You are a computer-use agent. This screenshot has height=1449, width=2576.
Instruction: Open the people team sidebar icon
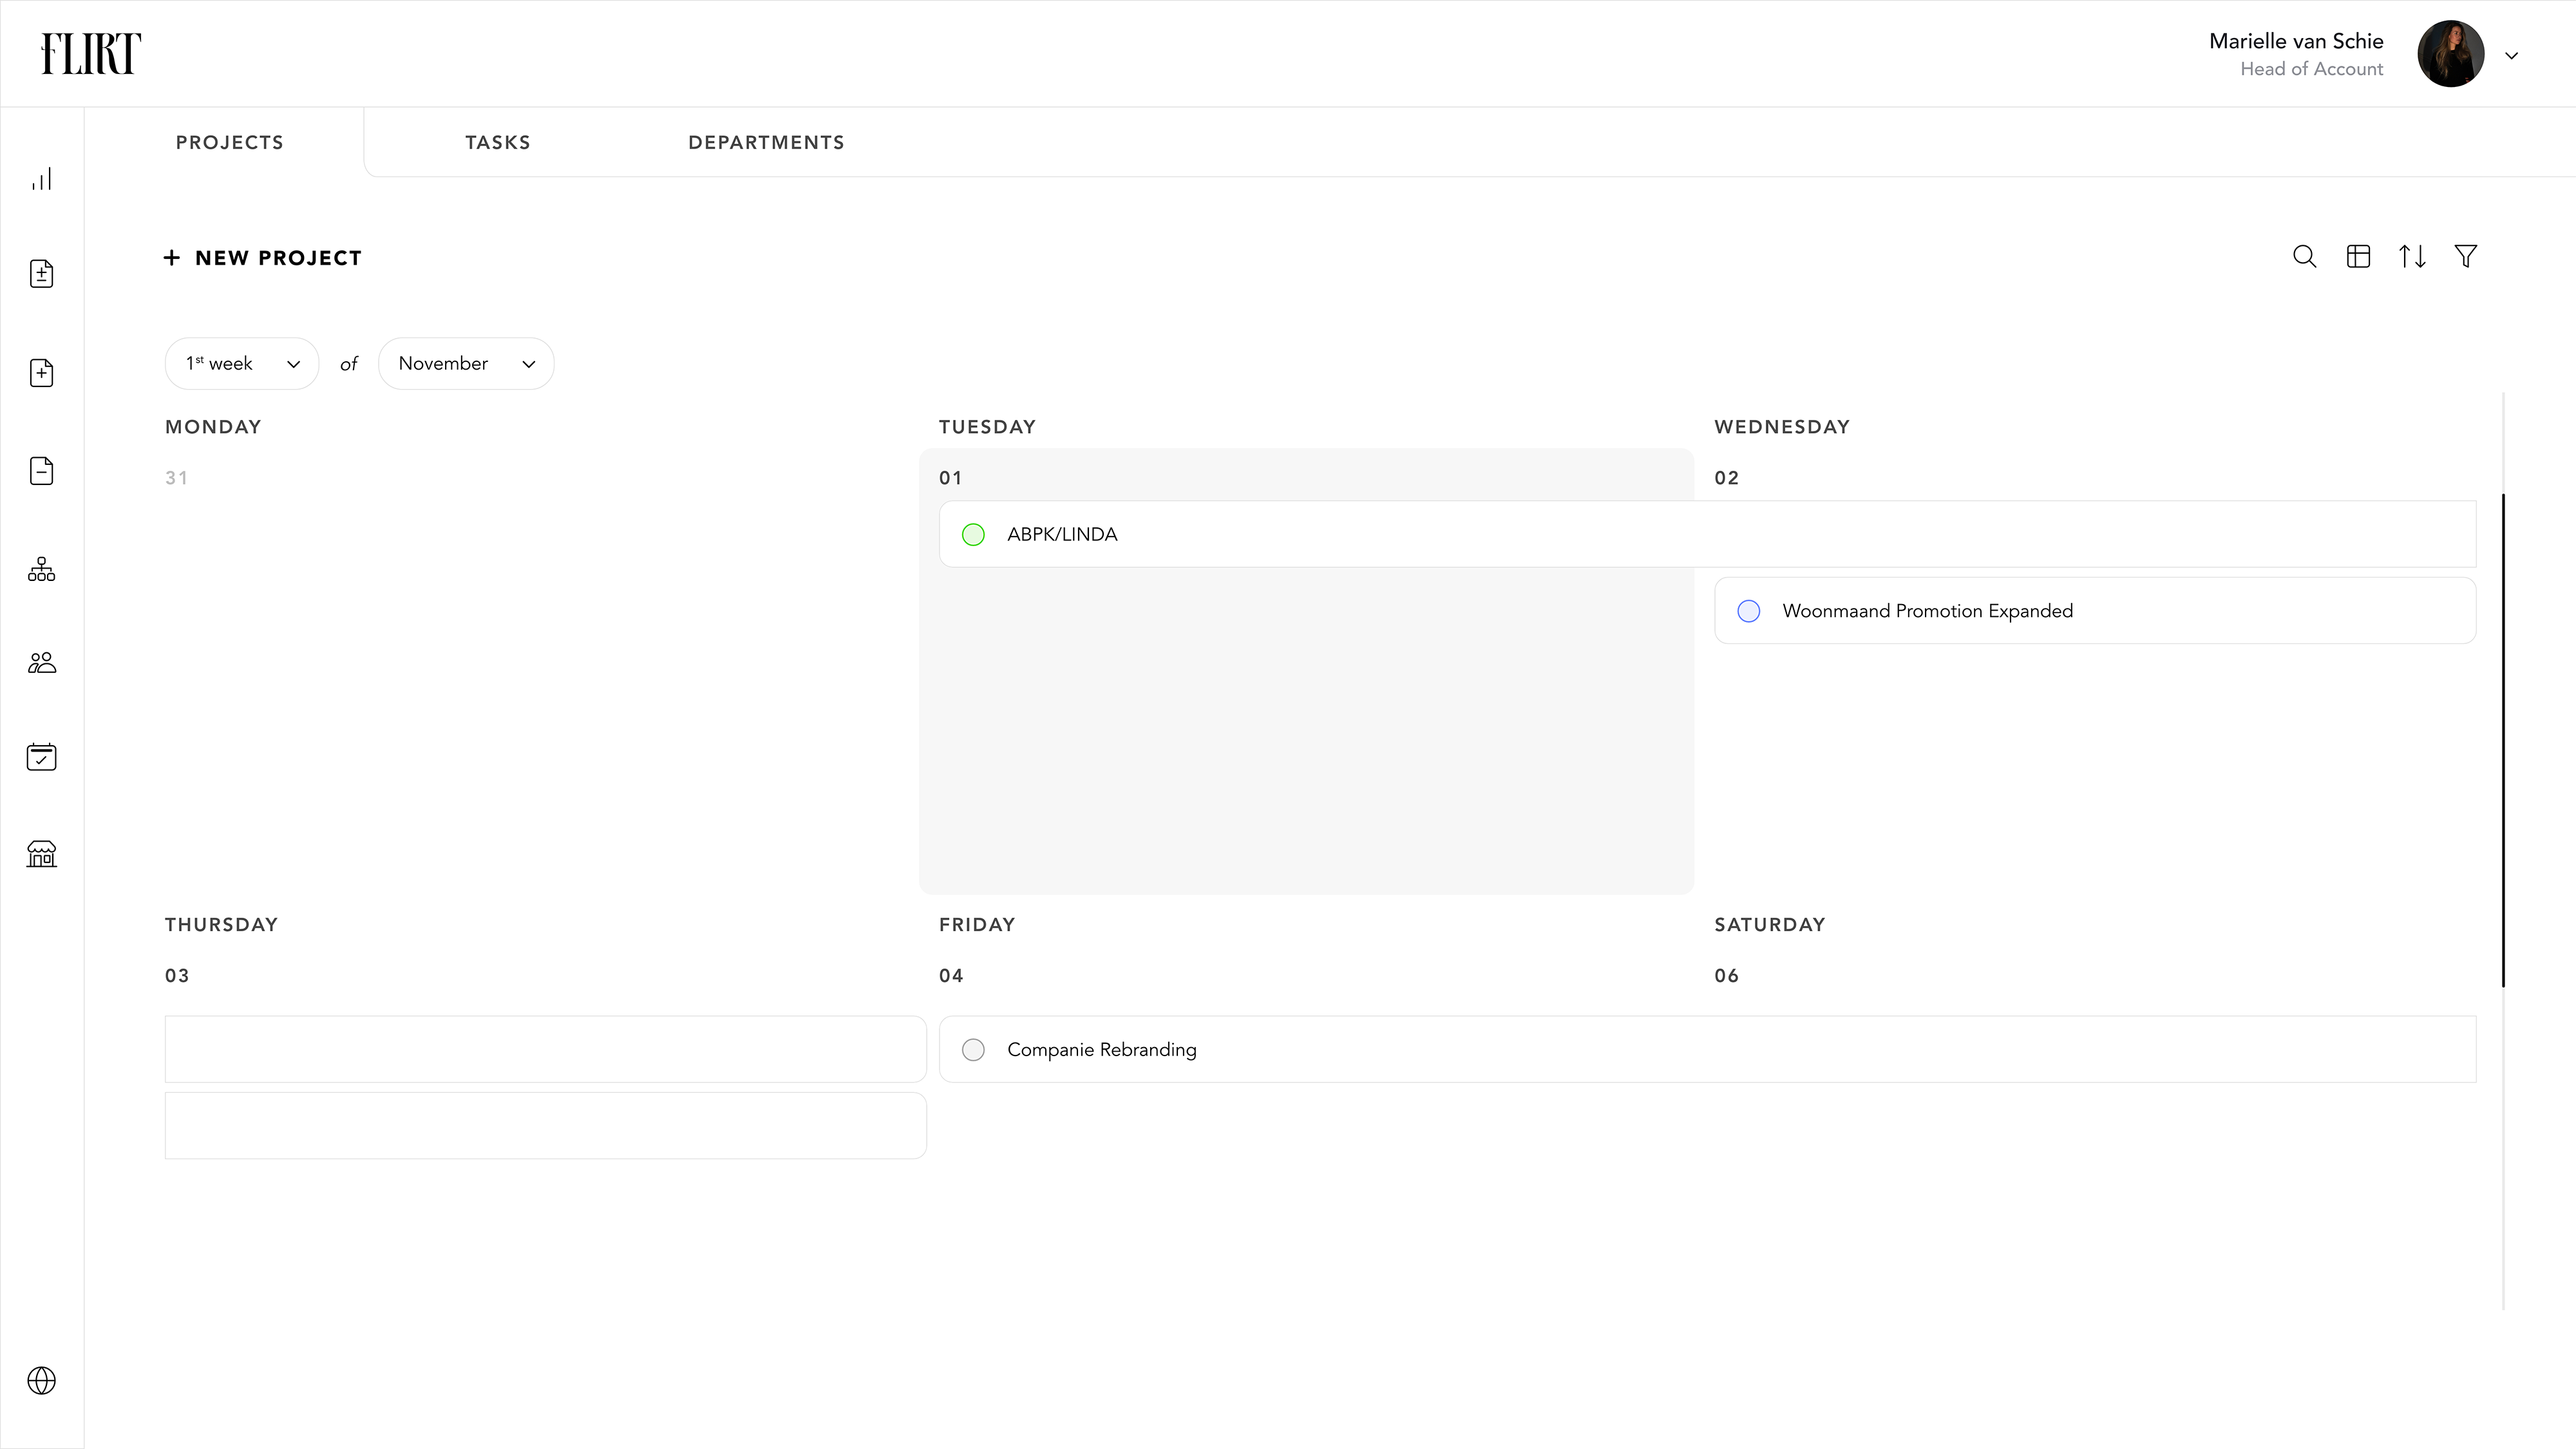pyautogui.click(x=41, y=663)
